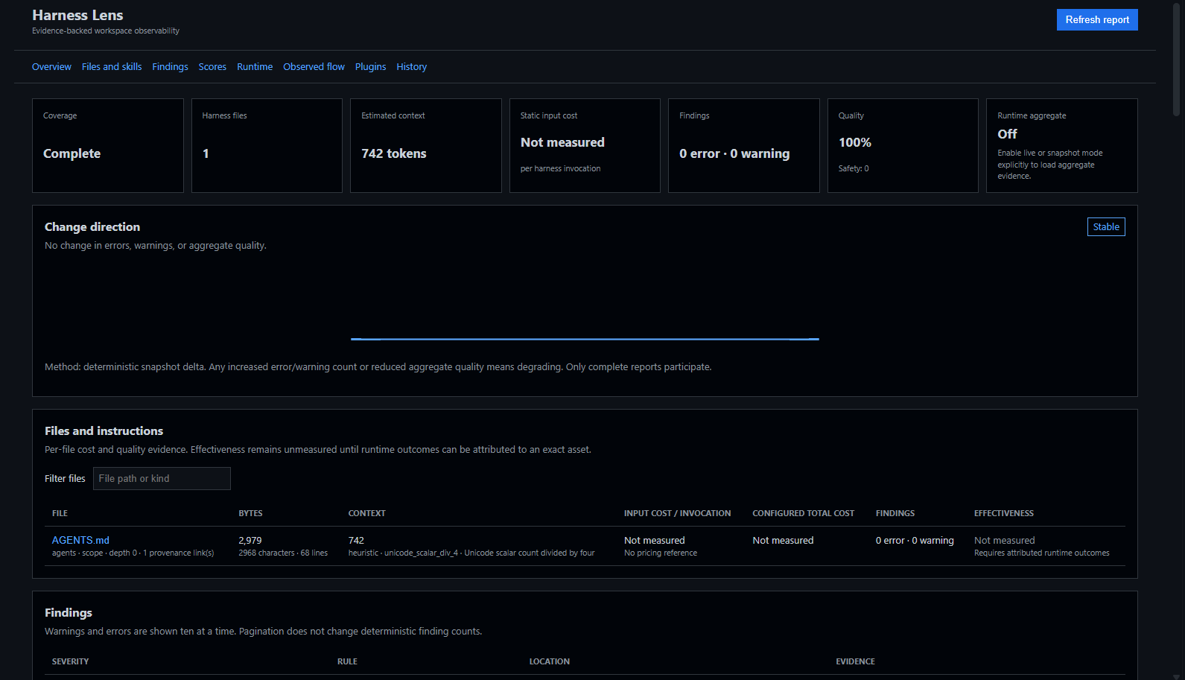Click the EVIDENCE column header
The width and height of the screenshot is (1185, 680).
click(x=855, y=661)
